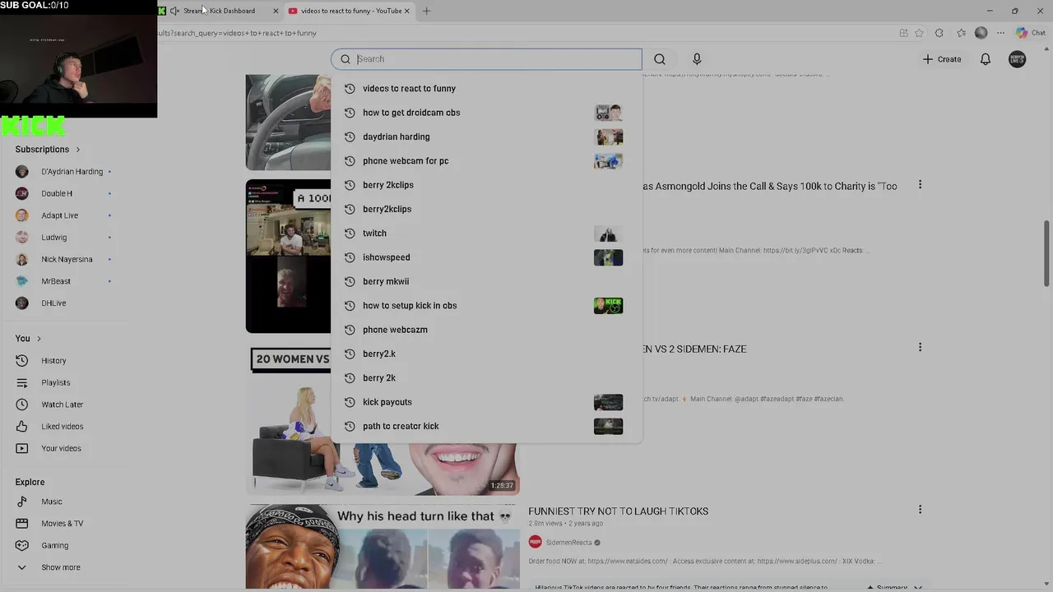Viewport: 1053px width, 592px height.
Task: Open a new browser tab
Action: coord(426,11)
